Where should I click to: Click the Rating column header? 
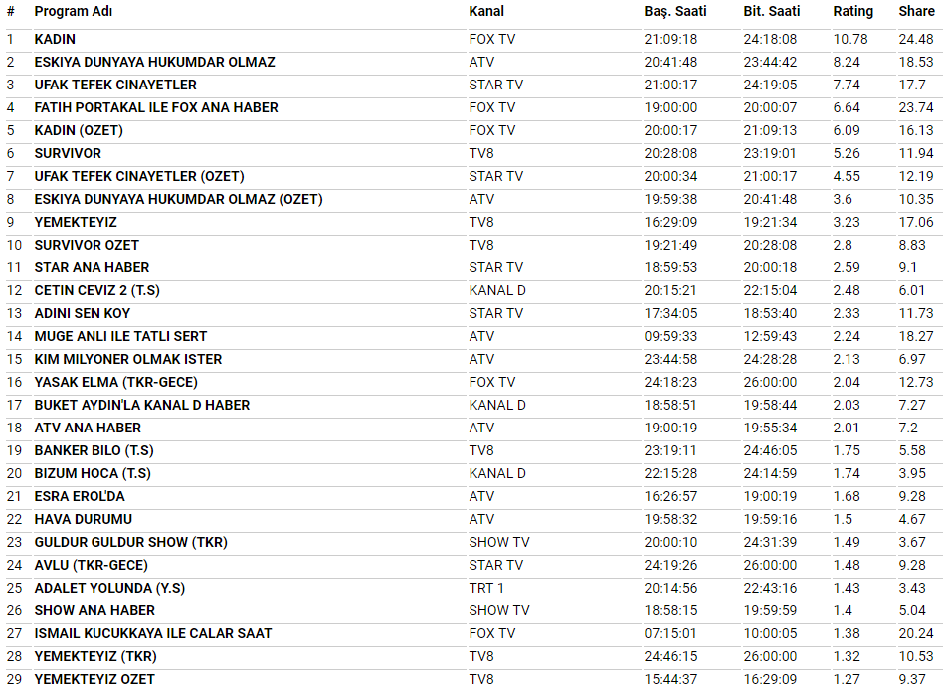click(x=852, y=11)
